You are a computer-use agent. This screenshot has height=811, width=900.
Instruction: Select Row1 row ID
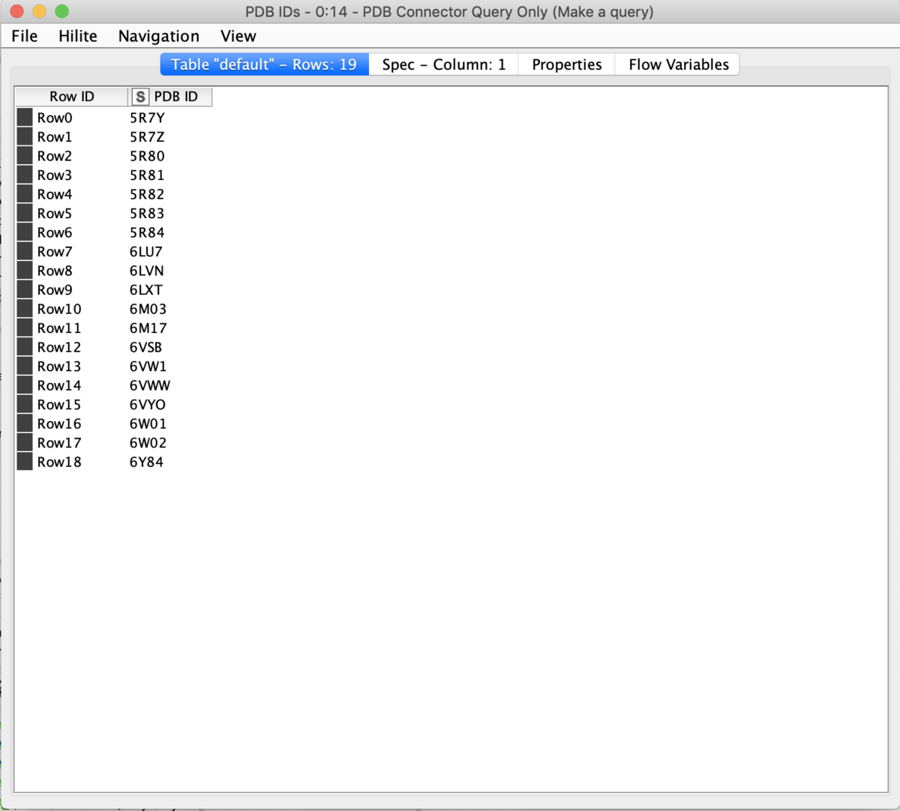click(55, 137)
